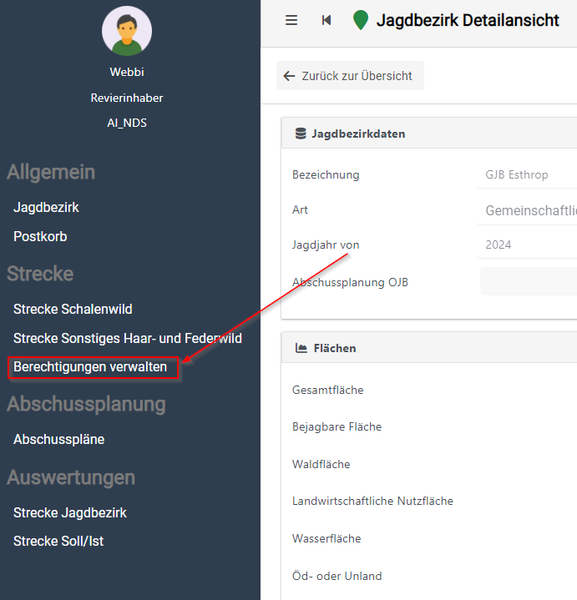Click the hamburger menu icon
Image resolution: width=577 pixels, height=600 pixels.
[x=291, y=20]
